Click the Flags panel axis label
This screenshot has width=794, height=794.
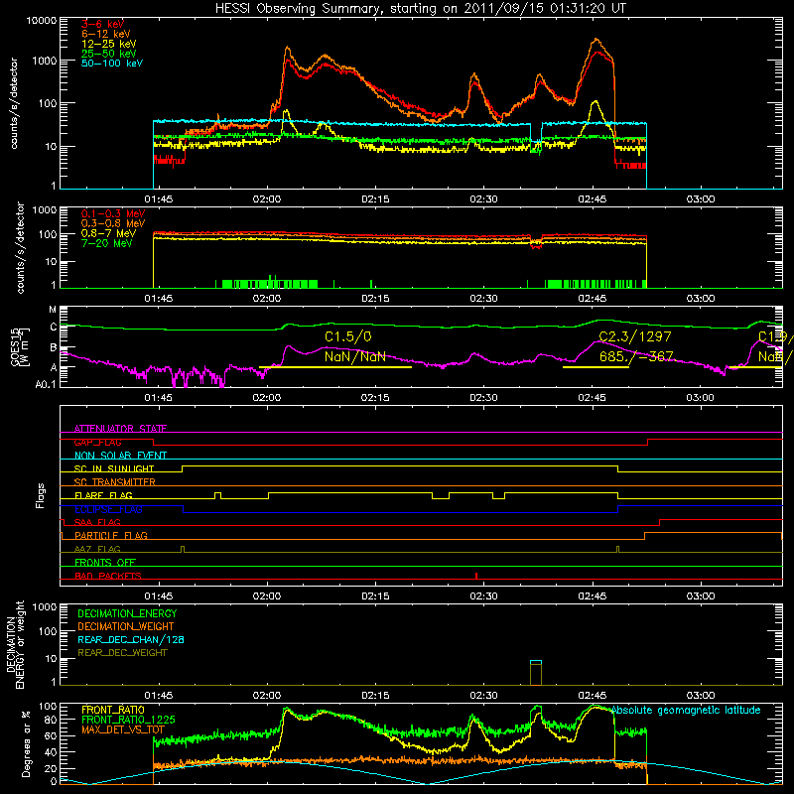point(41,495)
